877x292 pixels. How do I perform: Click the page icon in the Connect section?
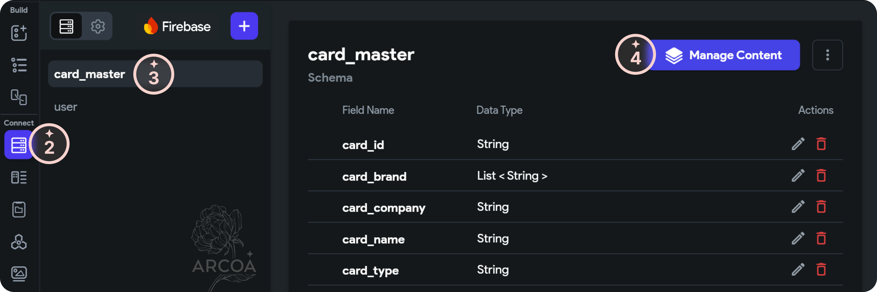click(x=19, y=209)
